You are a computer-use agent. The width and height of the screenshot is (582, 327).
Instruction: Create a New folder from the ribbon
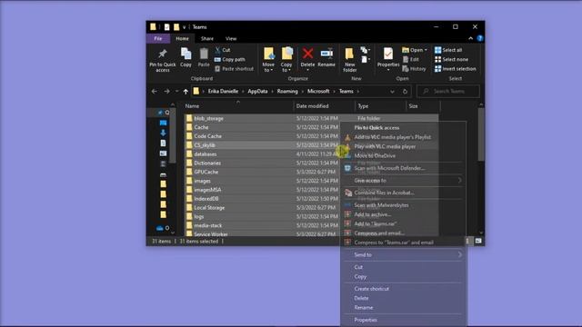(349, 60)
